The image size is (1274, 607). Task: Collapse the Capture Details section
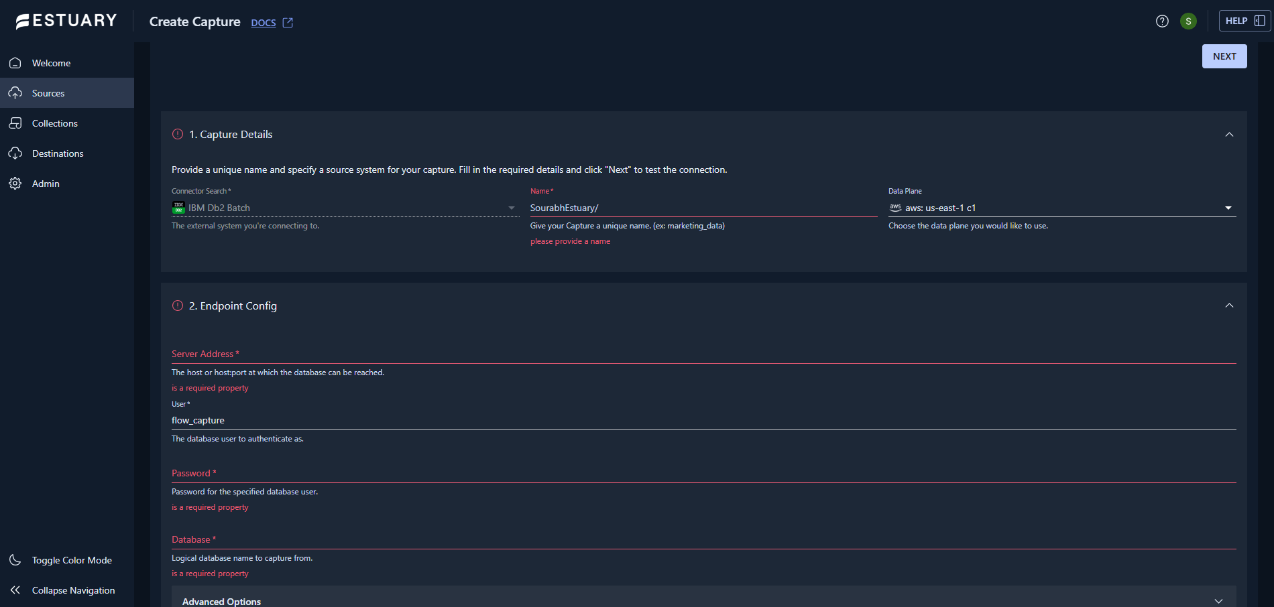(1228, 135)
